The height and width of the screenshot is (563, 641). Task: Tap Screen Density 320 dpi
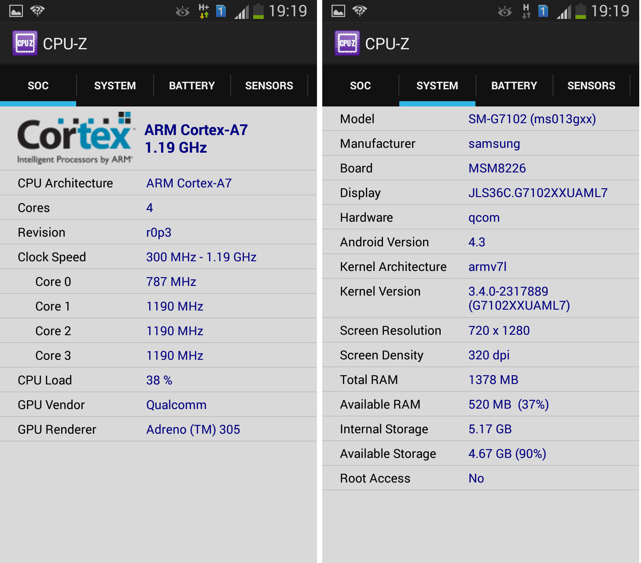click(481, 355)
